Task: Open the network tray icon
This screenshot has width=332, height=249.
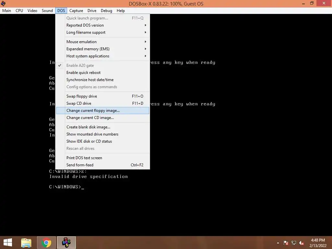Action: [x=294, y=243]
